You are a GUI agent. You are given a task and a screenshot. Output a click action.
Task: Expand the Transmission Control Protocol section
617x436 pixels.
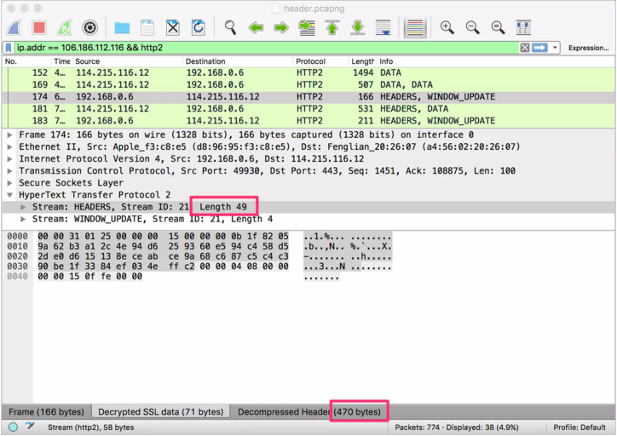[x=9, y=171]
